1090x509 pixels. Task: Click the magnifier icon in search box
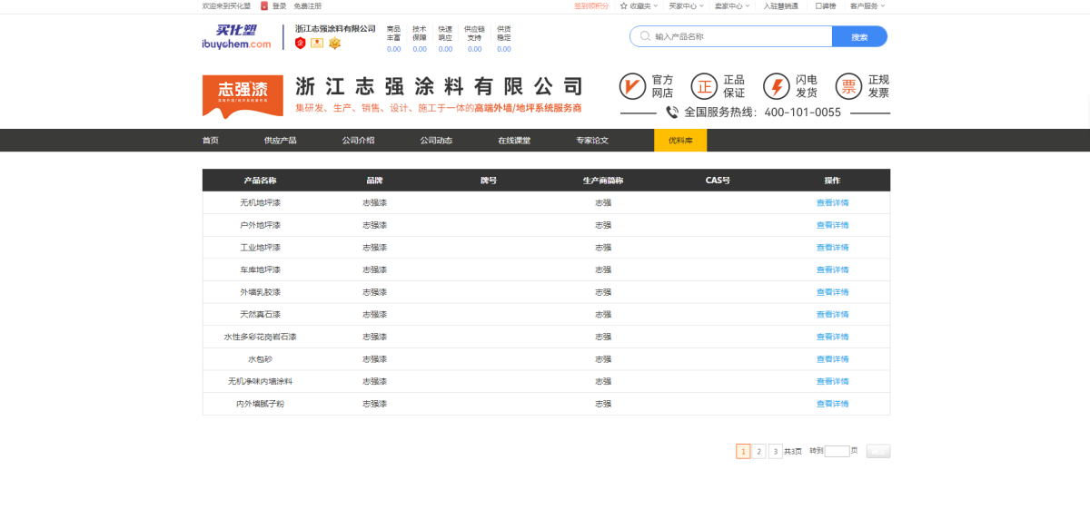[645, 36]
